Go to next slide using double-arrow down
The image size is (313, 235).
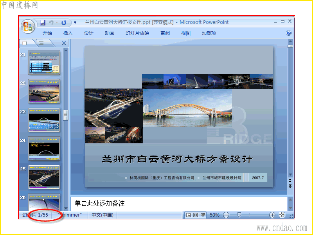click(290, 186)
